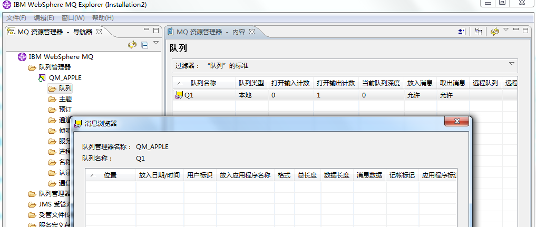
Task: Click the 位置 column header in message browser
Action: point(110,175)
